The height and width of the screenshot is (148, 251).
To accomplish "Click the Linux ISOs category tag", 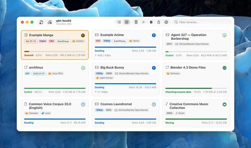I will [56, 73].
